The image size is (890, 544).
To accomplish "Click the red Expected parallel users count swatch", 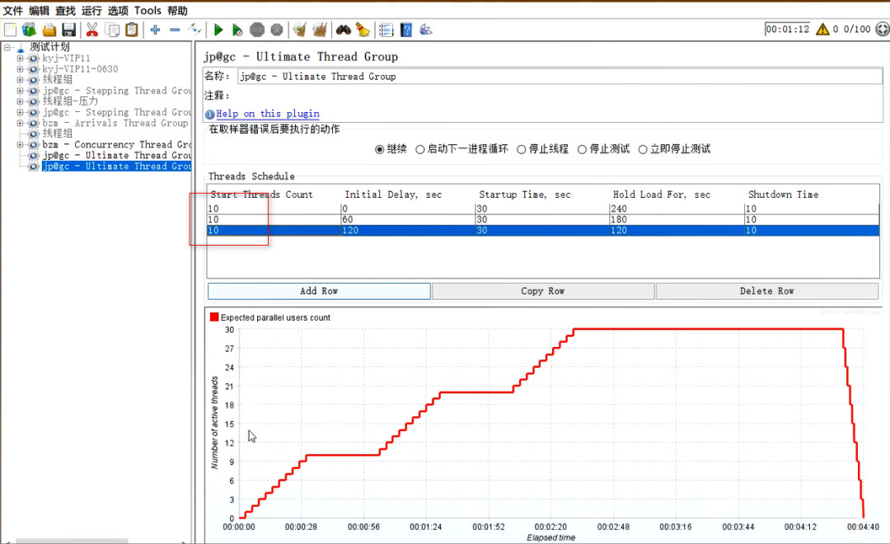I will (x=214, y=317).
